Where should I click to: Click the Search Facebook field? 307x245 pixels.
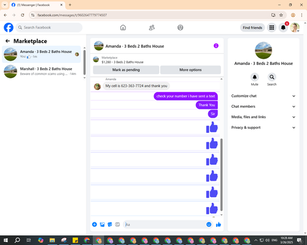(x=49, y=28)
